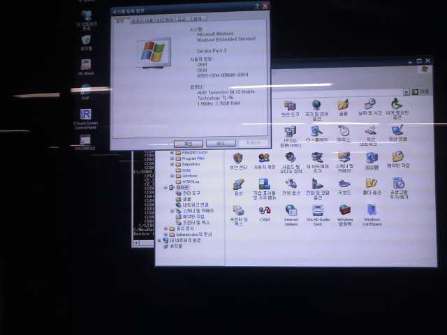Image resolution: width=447 pixels, height=335 pixels.
Task: Open the 보안 센터 shield icon
Action: 238,161
